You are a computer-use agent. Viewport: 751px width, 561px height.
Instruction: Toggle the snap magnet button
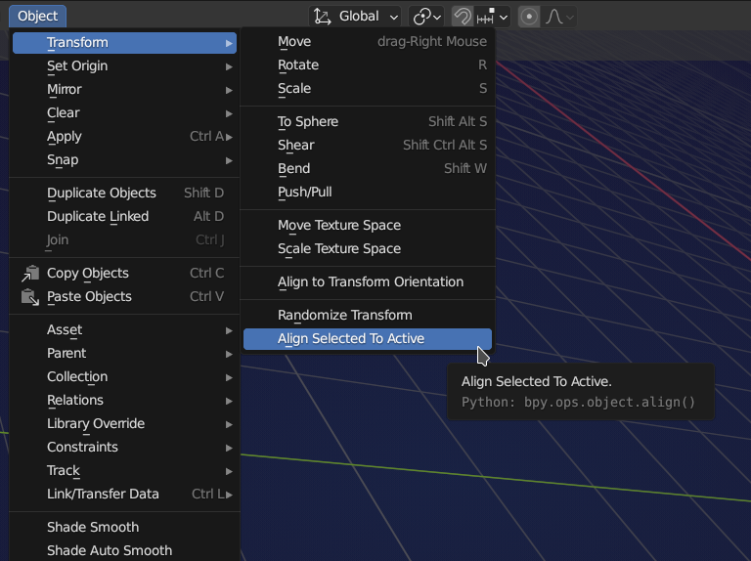click(463, 17)
